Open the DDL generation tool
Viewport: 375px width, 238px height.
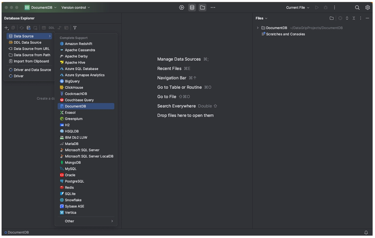click(x=51, y=28)
